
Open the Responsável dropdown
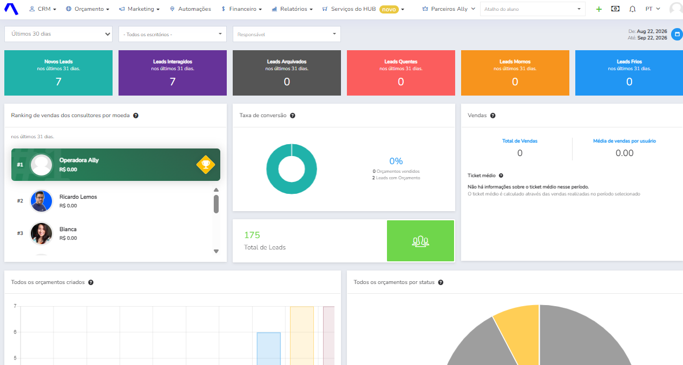coord(287,34)
